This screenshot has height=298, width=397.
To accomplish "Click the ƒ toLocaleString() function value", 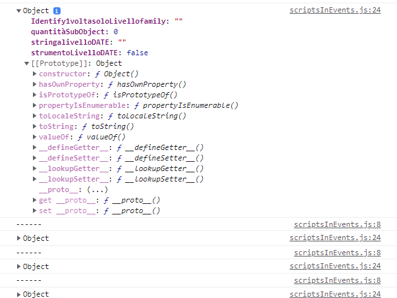I will tap(147, 116).
